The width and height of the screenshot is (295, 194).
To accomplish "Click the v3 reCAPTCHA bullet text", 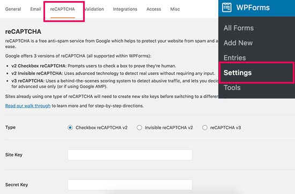I will pyautogui.click(x=115, y=84).
